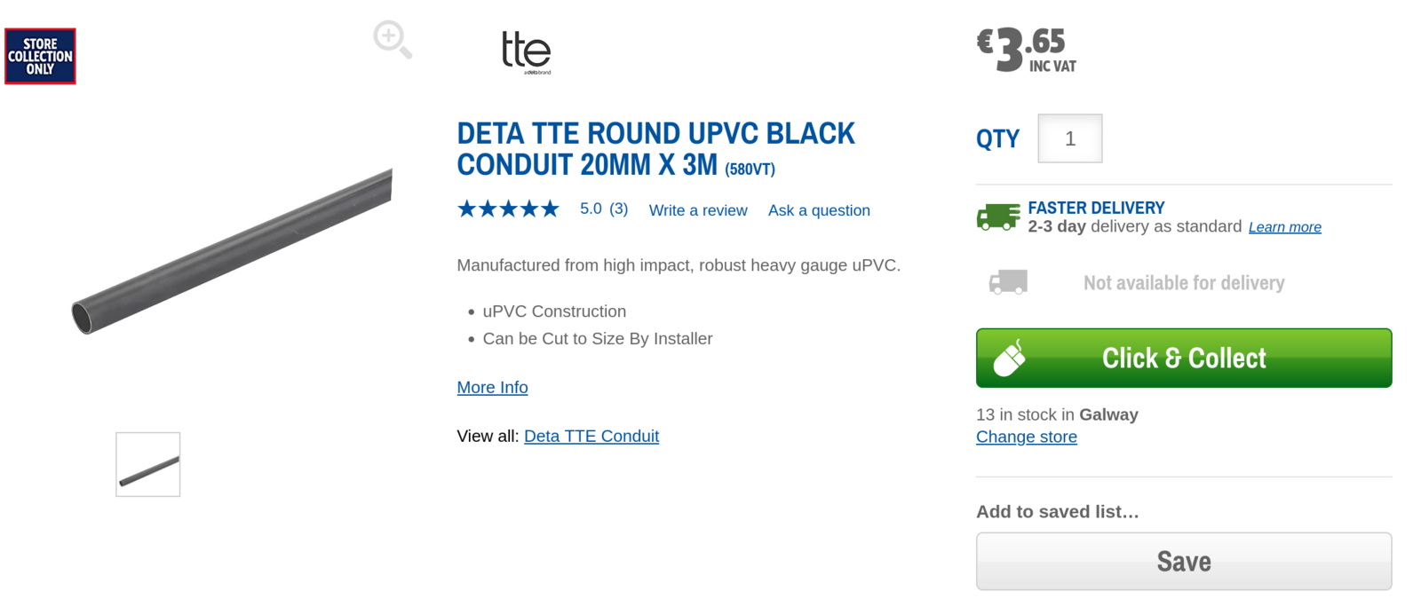Select the conduit thumbnail image

148,464
